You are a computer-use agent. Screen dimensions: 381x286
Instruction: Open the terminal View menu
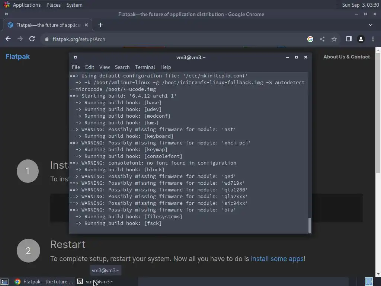tap(105, 67)
